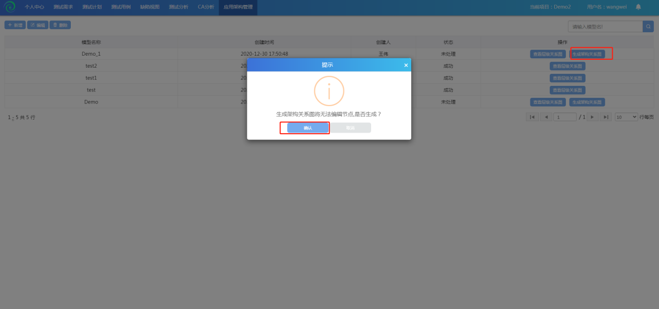This screenshot has height=309, width=659.
Task: Confirm with 确认 button in dialog
Action: tap(308, 128)
